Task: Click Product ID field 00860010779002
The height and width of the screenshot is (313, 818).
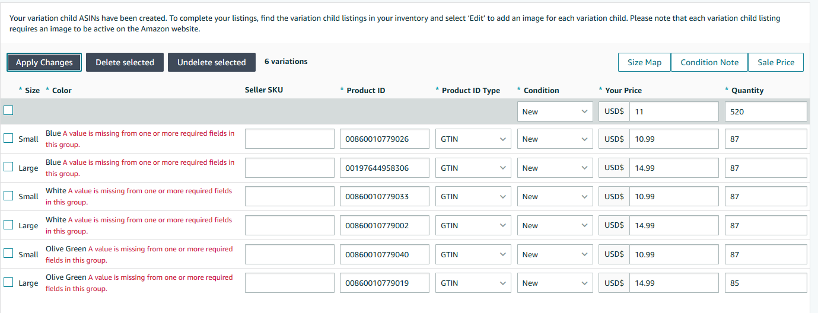Action: point(384,225)
